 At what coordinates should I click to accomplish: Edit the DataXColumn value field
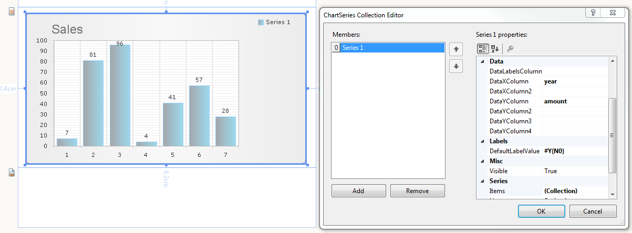(x=575, y=81)
